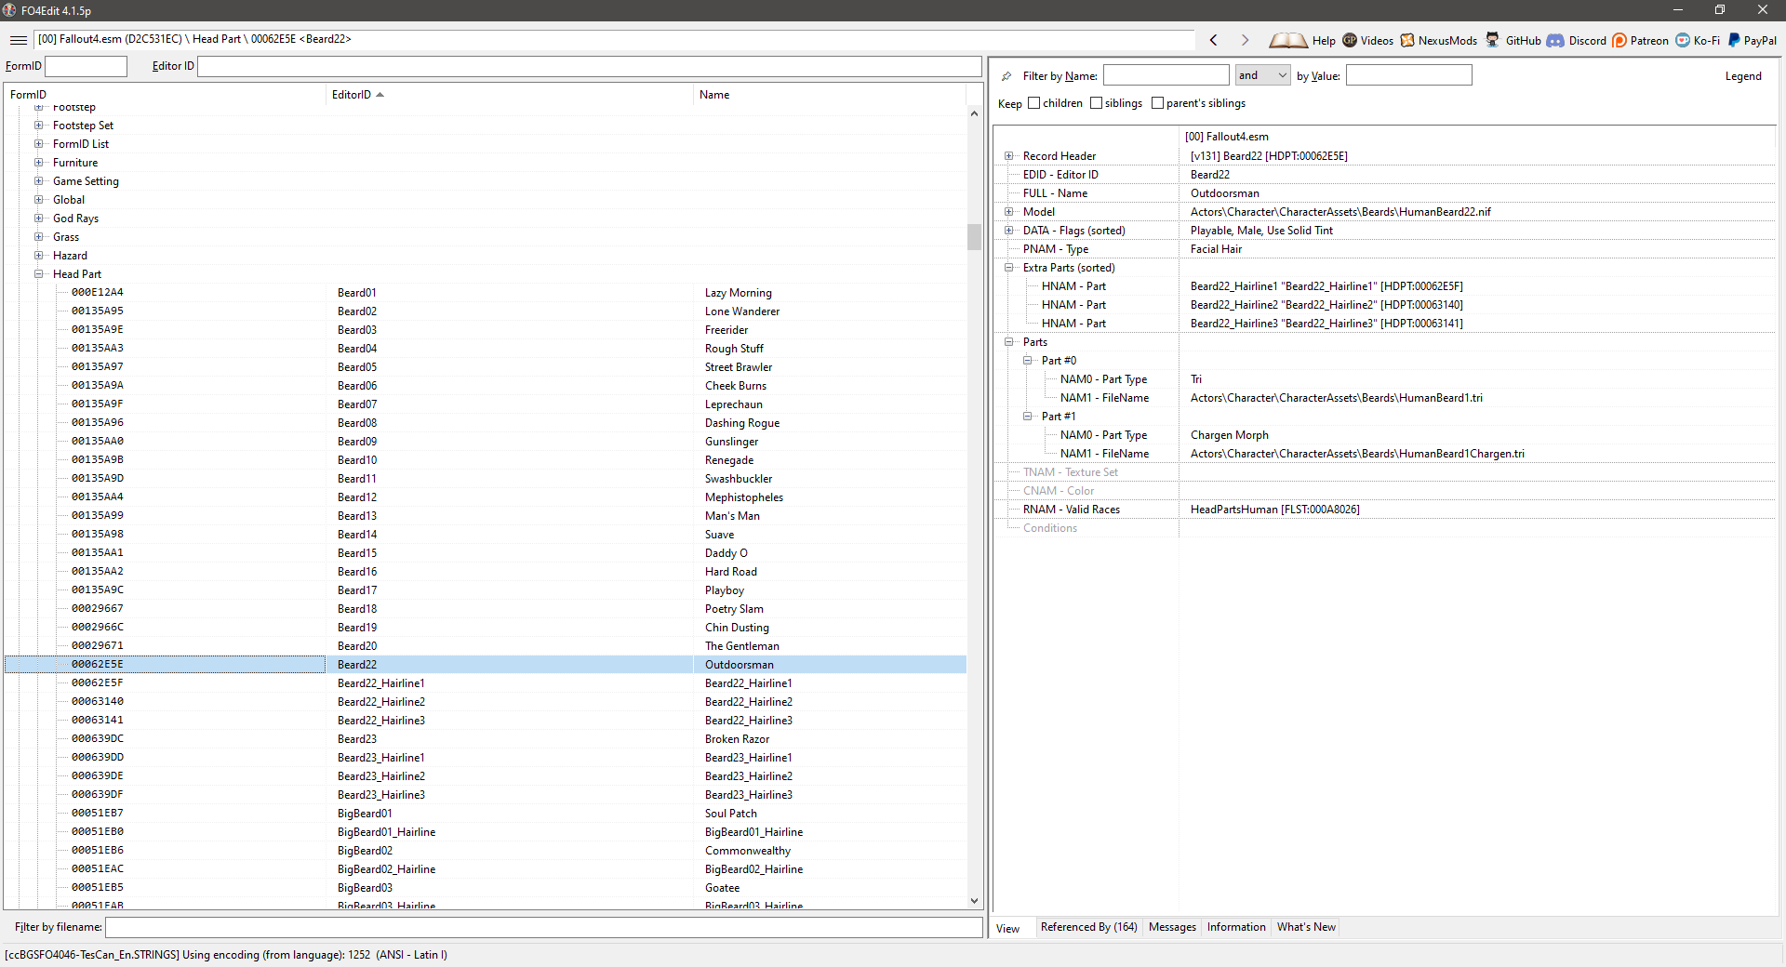Check the Keep siblings checkbox
1786x967 pixels.
click(x=1096, y=103)
